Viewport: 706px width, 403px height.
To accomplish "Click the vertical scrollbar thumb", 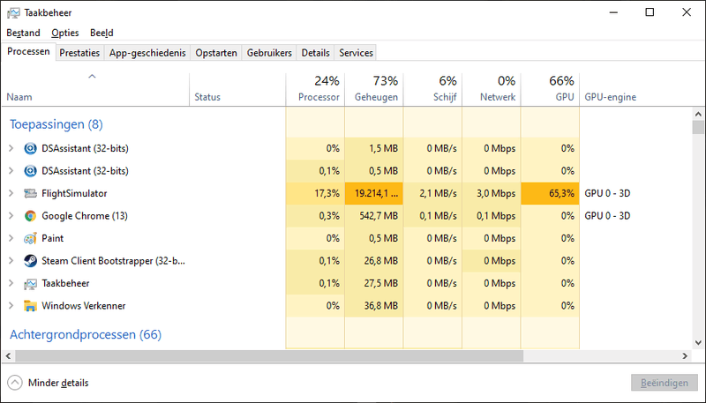I will pyautogui.click(x=698, y=127).
